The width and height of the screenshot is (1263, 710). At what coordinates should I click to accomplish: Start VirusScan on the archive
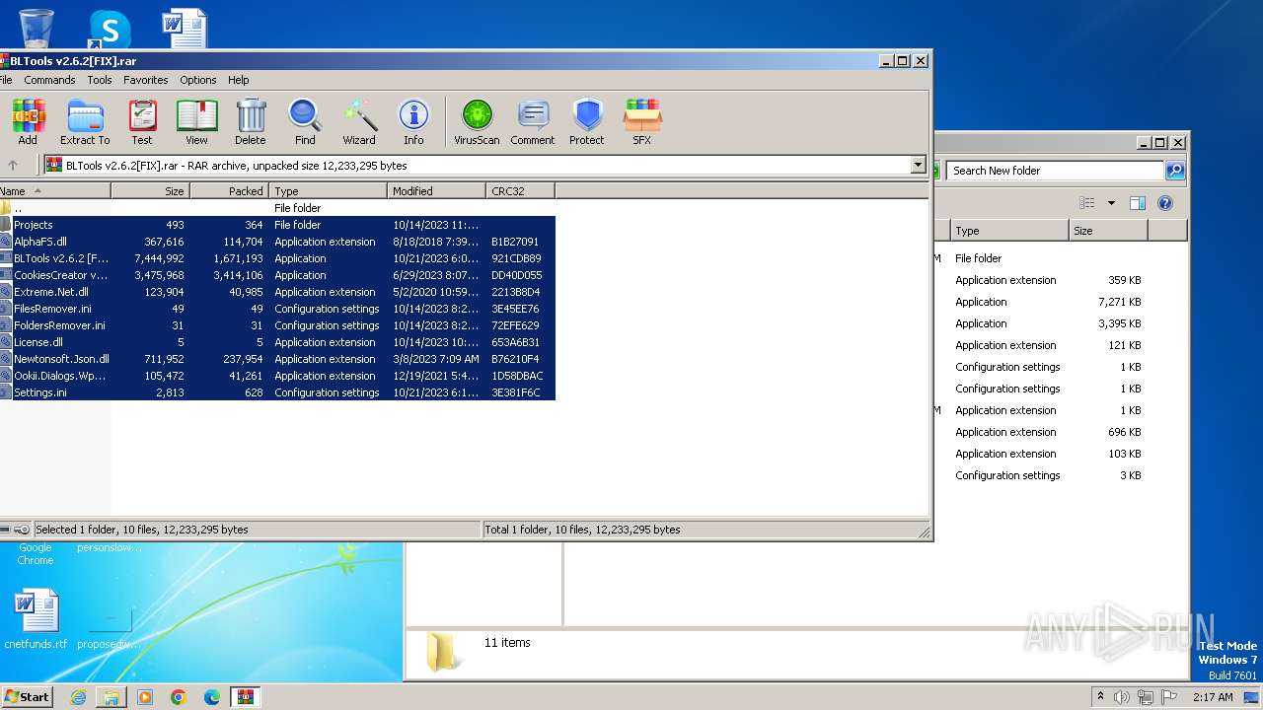(477, 122)
